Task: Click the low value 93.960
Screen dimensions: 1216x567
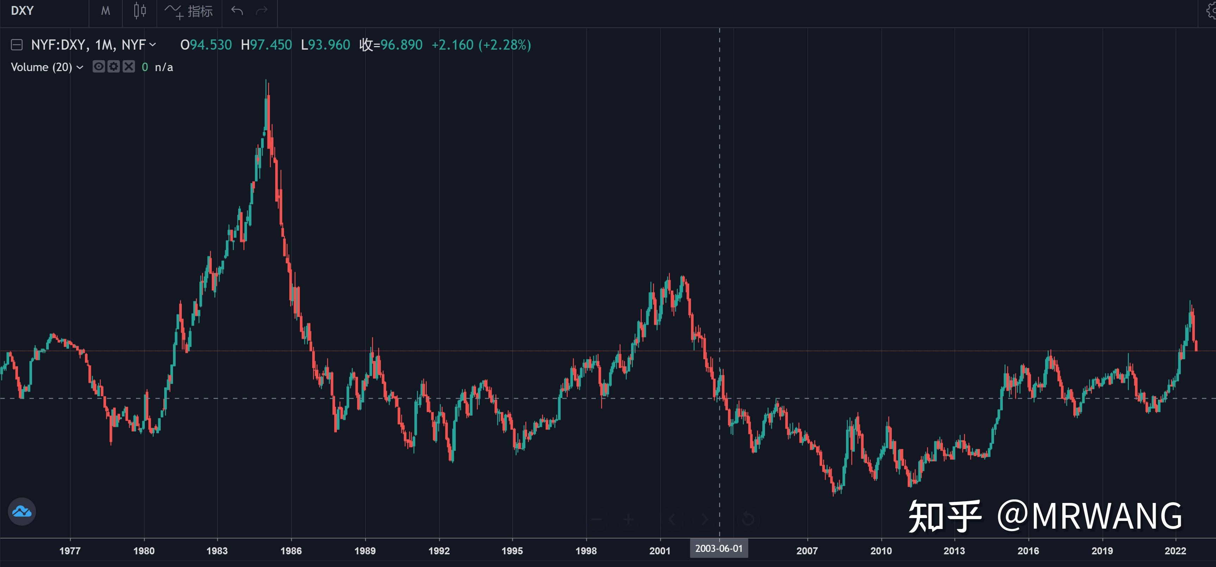Action: pos(329,45)
